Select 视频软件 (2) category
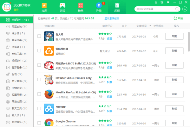190x127 pixels. 16,61
